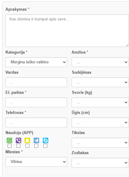Click the Aprašymas label
Viewport: 129px width, 177px height.
click(16, 9)
